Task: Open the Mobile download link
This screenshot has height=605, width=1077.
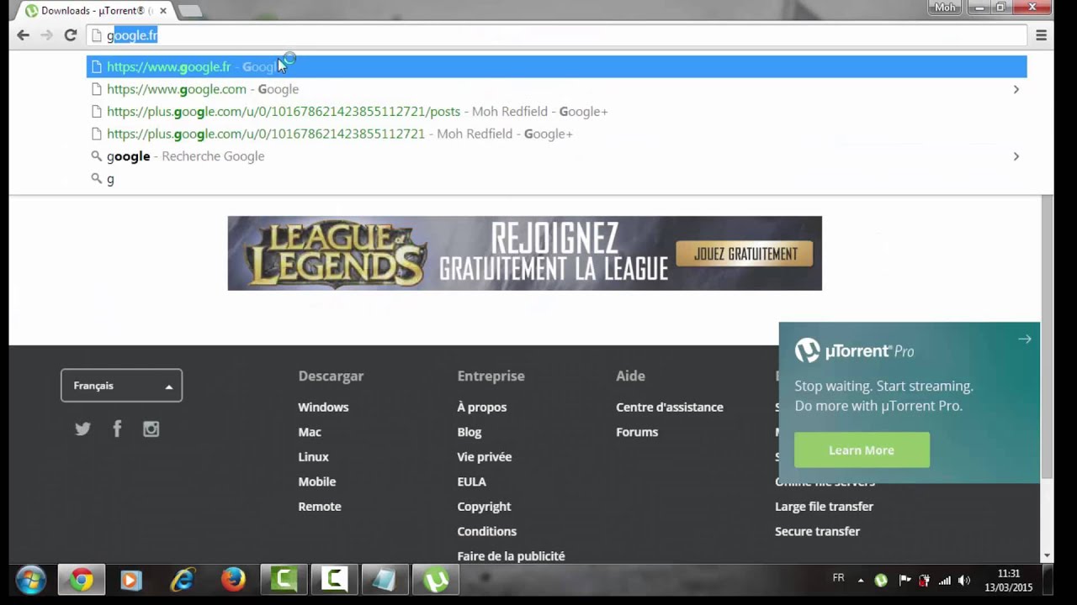Action: point(317,481)
